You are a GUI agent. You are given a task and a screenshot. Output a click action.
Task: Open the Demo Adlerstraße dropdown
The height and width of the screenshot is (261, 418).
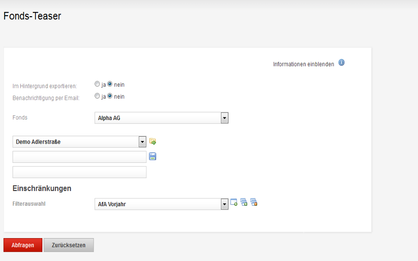coord(79,141)
